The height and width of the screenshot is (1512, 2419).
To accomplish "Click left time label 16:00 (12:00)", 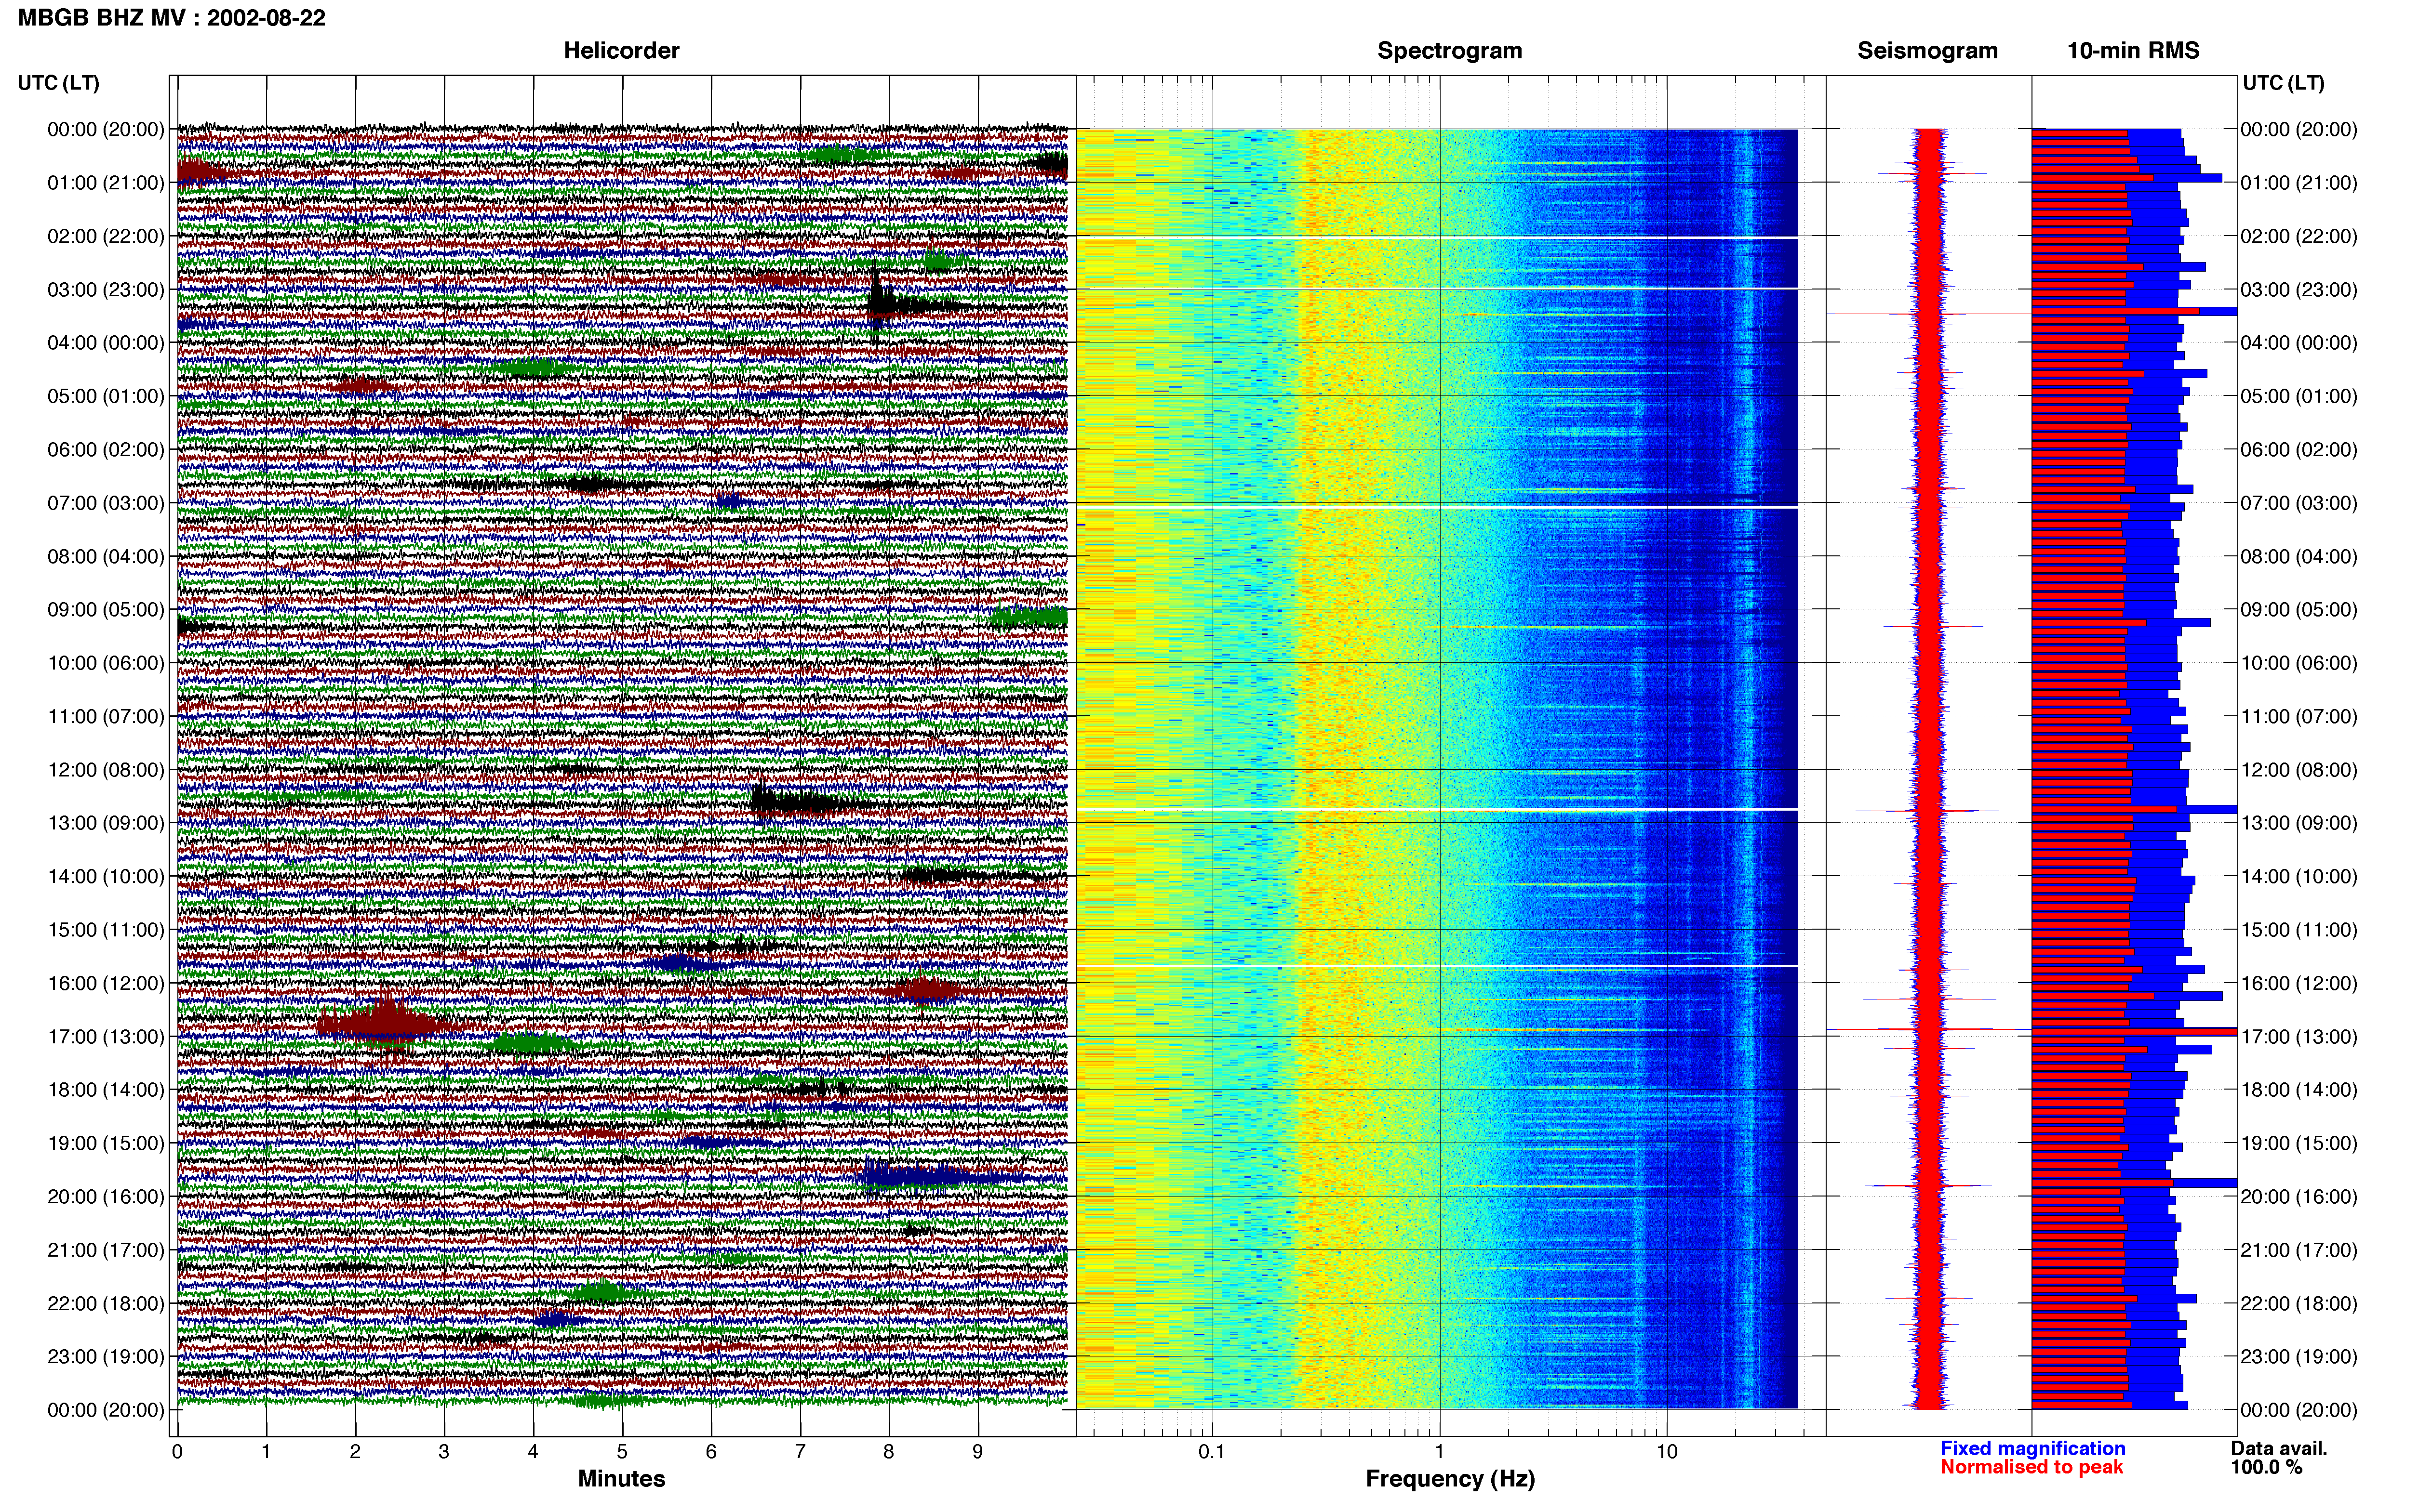I will click(106, 983).
